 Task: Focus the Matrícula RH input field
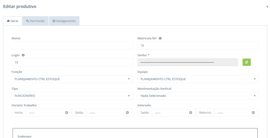tap(198, 46)
